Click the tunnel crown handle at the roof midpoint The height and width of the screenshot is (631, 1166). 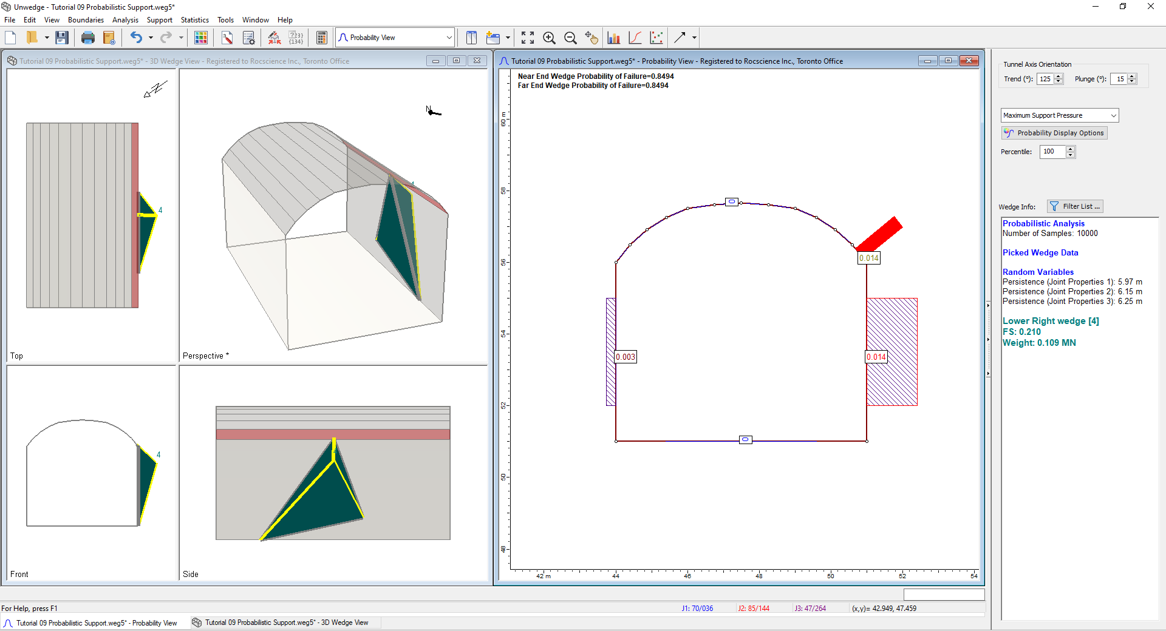[x=732, y=201]
